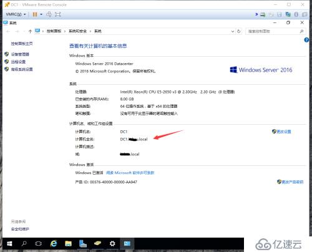Click the Windows Server 2016 Datacenter text
Viewport: 312px width, 252px height.
[x=104, y=64]
